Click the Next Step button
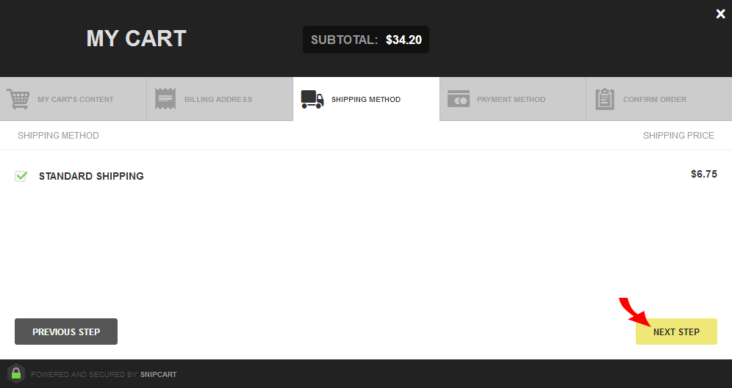Image resolution: width=732 pixels, height=388 pixels. coord(676,332)
